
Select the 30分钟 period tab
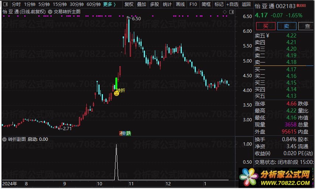point(77,4)
